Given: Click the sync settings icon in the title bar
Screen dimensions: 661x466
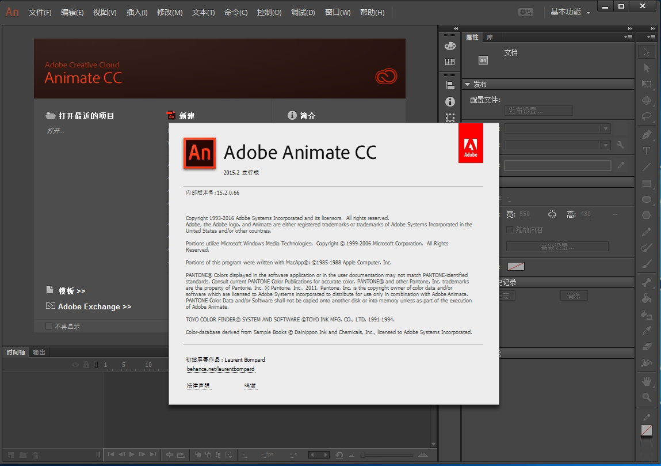Looking at the screenshot, I should [526, 12].
